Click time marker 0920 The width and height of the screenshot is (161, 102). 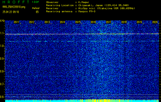[155, 22]
